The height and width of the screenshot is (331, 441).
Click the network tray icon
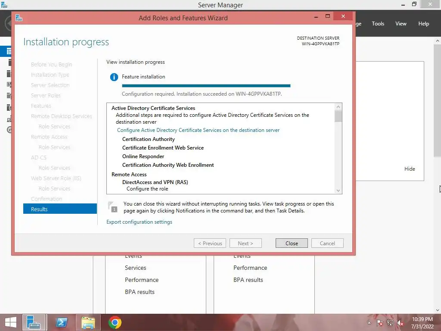coord(390,323)
